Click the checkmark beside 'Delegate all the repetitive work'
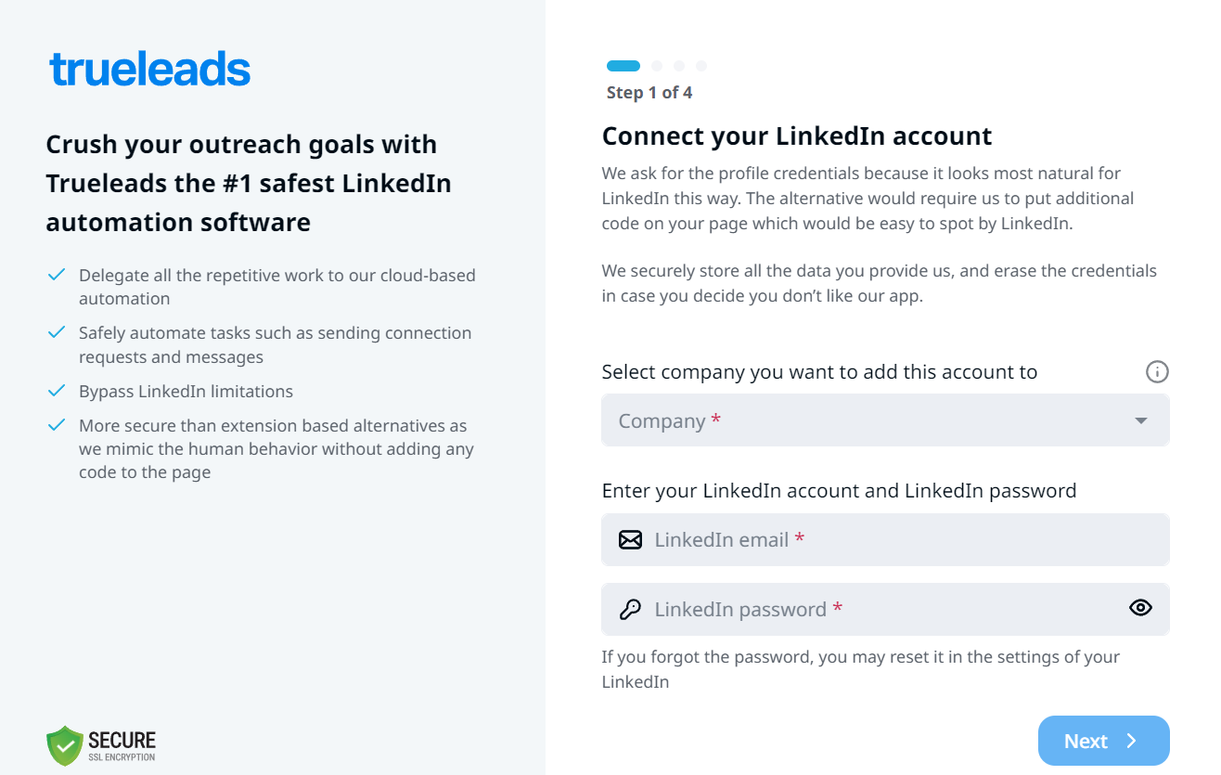1221x775 pixels. (57, 275)
